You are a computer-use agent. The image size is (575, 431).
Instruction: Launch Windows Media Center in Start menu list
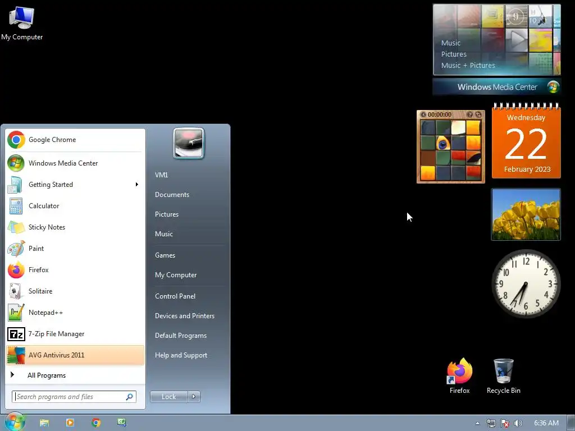[x=75, y=163]
